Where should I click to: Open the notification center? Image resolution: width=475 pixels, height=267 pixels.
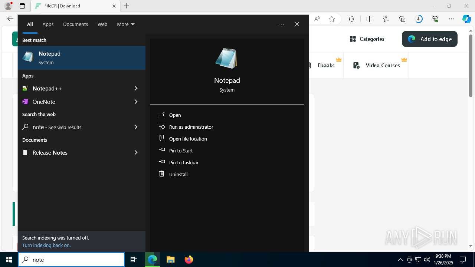(463, 260)
